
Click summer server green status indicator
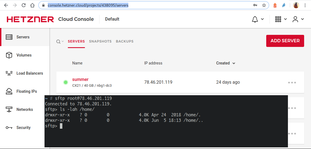(x=66, y=82)
